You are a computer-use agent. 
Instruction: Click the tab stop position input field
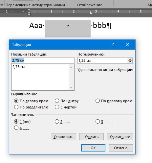click(x=43, y=60)
